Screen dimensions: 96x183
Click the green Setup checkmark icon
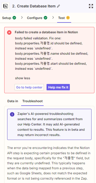coord(14,18)
